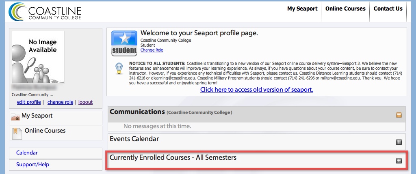Image resolution: width=416 pixels, height=174 pixels.
Task: Click the 'No messages at this time.' text
Action: point(157,126)
